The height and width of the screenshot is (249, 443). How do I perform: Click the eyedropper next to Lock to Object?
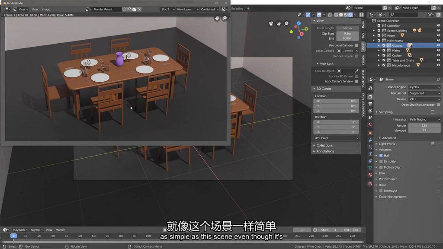coord(356,71)
